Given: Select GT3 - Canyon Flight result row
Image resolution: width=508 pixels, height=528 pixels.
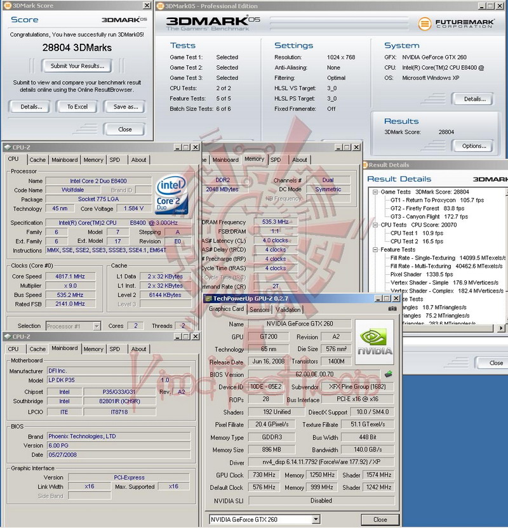Looking at the screenshot, I should point(429,216).
